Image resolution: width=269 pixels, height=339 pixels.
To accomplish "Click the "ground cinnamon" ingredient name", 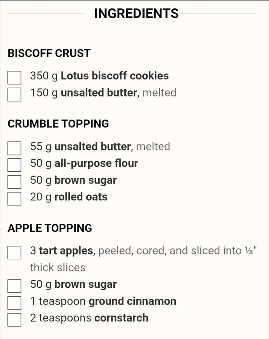I will point(132,301).
